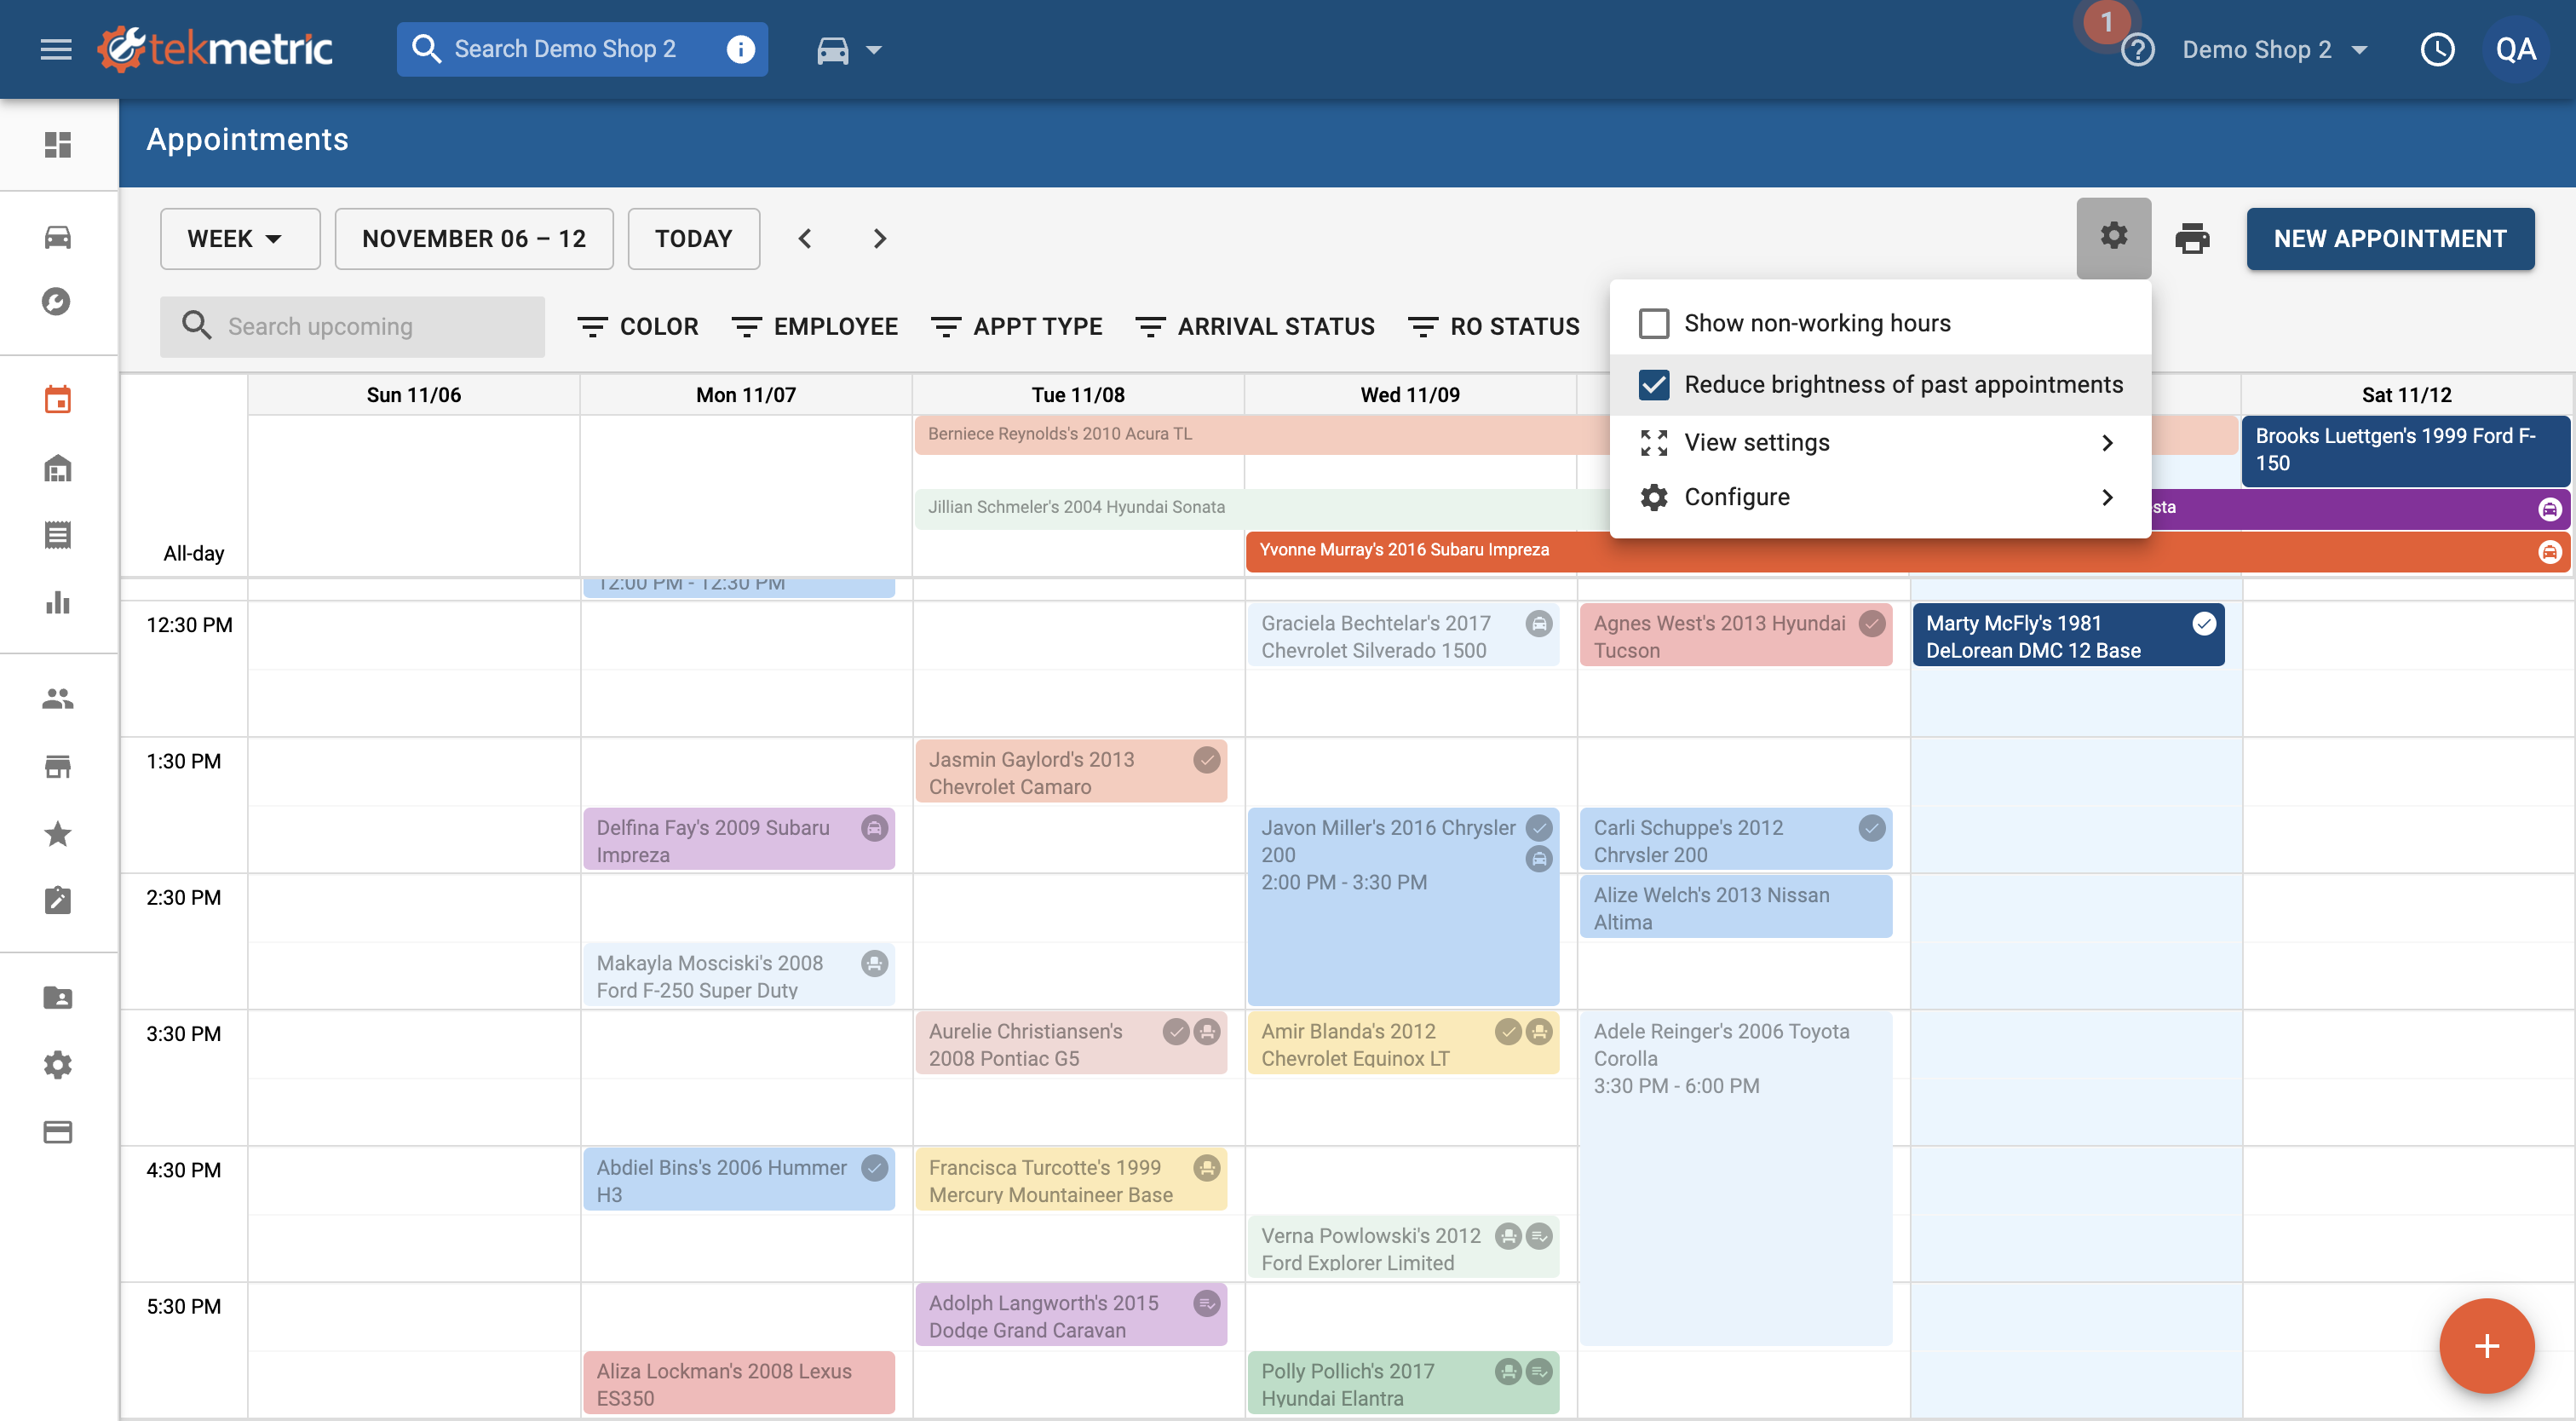Go to previous week arrow
2576x1421 pixels.
click(805, 239)
